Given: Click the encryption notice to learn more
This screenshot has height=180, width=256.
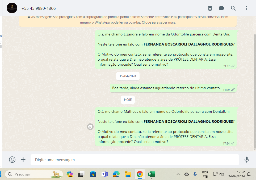Looking at the screenshot, I should 128,20.
